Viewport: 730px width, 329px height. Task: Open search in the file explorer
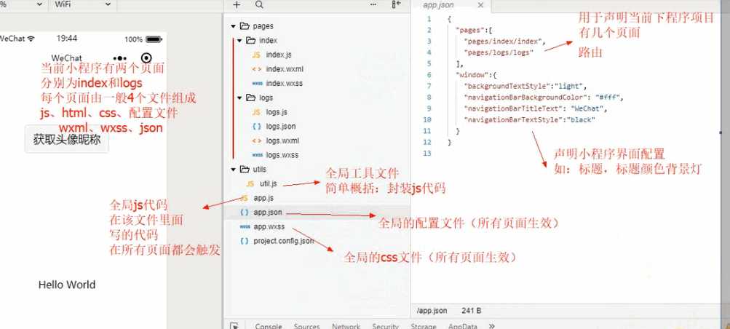(x=259, y=4)
